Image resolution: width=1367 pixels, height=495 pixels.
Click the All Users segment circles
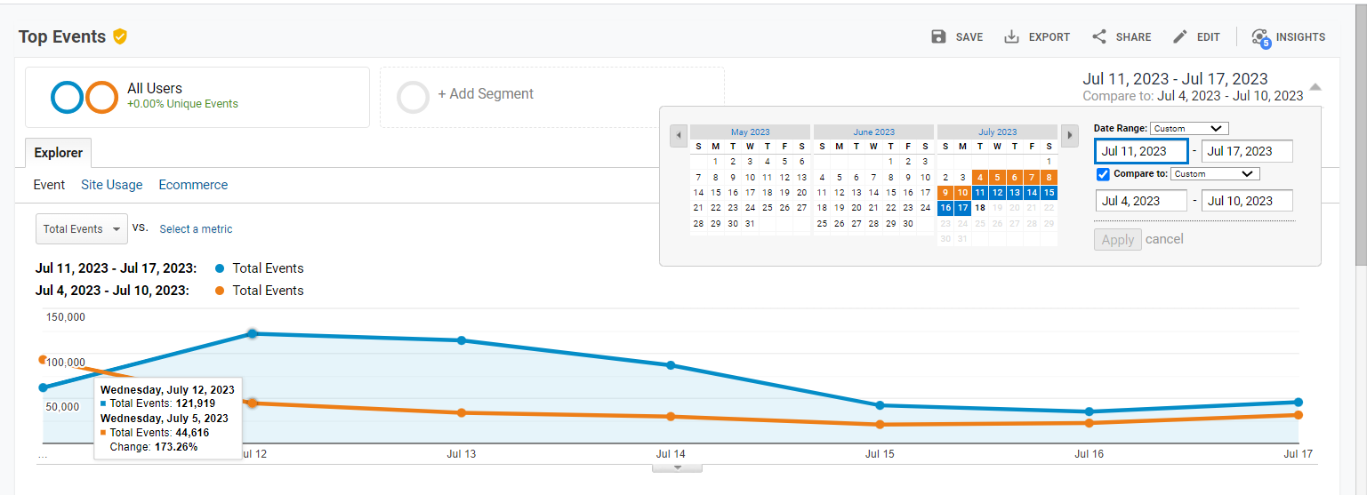click(84, 97)
